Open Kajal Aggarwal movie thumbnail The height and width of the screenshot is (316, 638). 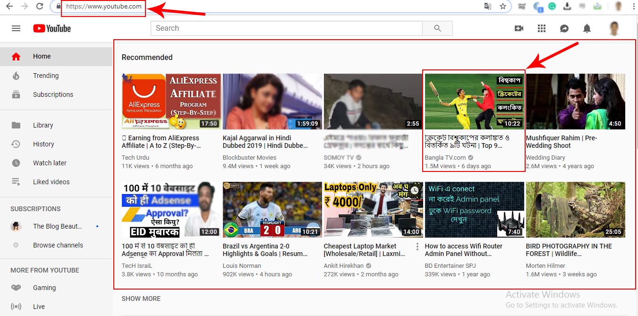coord(272,102)
